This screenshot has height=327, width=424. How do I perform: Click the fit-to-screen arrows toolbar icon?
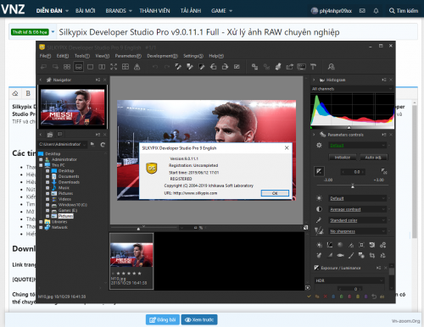pos(114,67)
